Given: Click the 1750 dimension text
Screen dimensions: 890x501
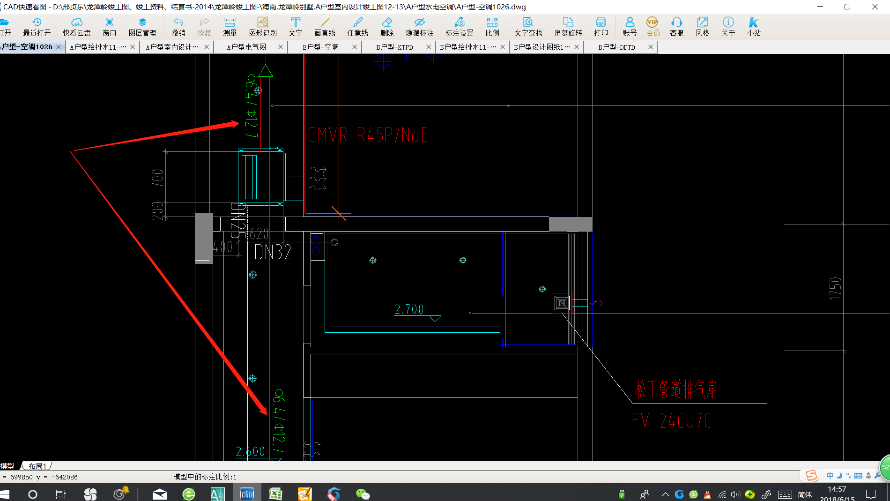Looking at the screenshot, I should click(835, 288).
